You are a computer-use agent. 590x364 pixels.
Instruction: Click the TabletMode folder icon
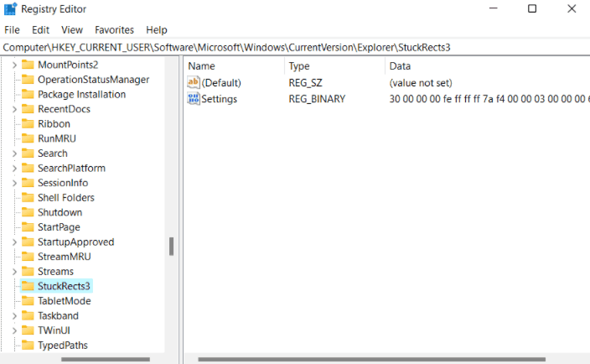tap(28, 301)
